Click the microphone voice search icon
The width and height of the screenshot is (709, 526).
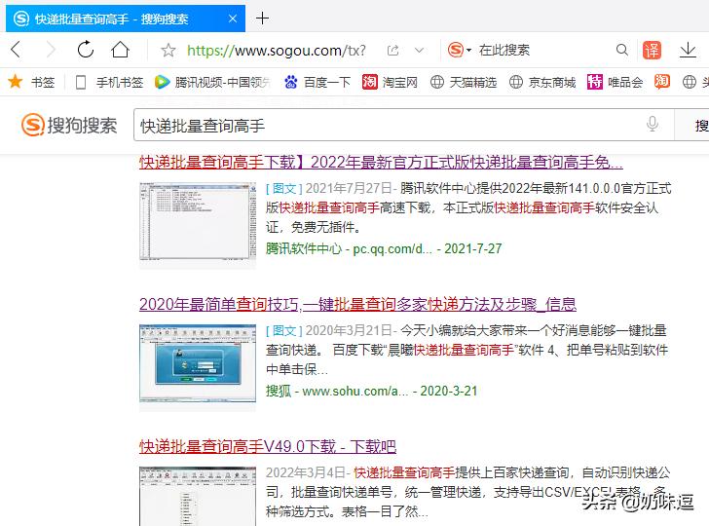(x=653, y=124)
